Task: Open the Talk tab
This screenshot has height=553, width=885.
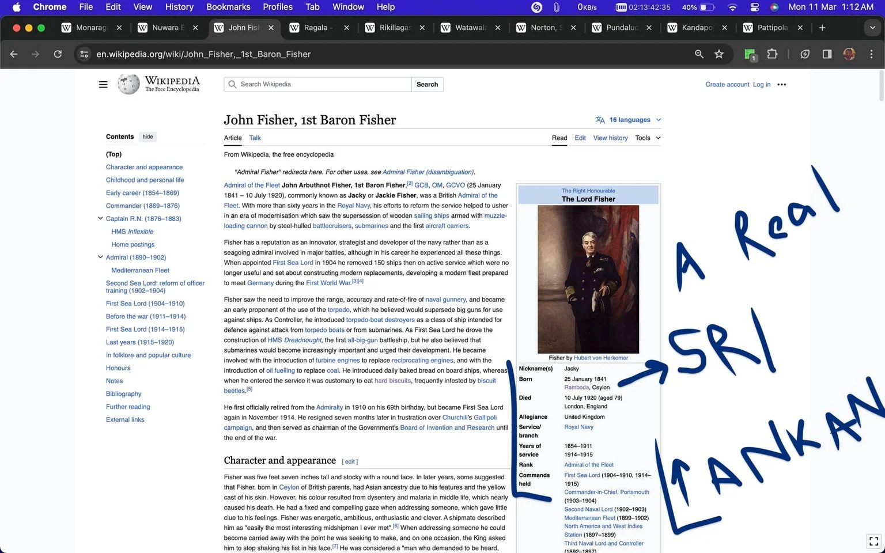Action: click(255, 138)
